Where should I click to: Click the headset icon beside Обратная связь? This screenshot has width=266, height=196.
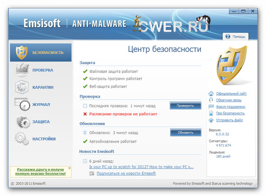(x=211, y=100)
